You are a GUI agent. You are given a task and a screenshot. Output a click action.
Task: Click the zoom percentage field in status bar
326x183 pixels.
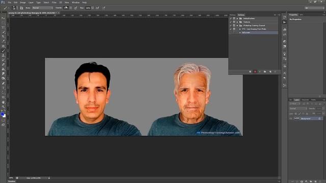(x=11, y=178)
